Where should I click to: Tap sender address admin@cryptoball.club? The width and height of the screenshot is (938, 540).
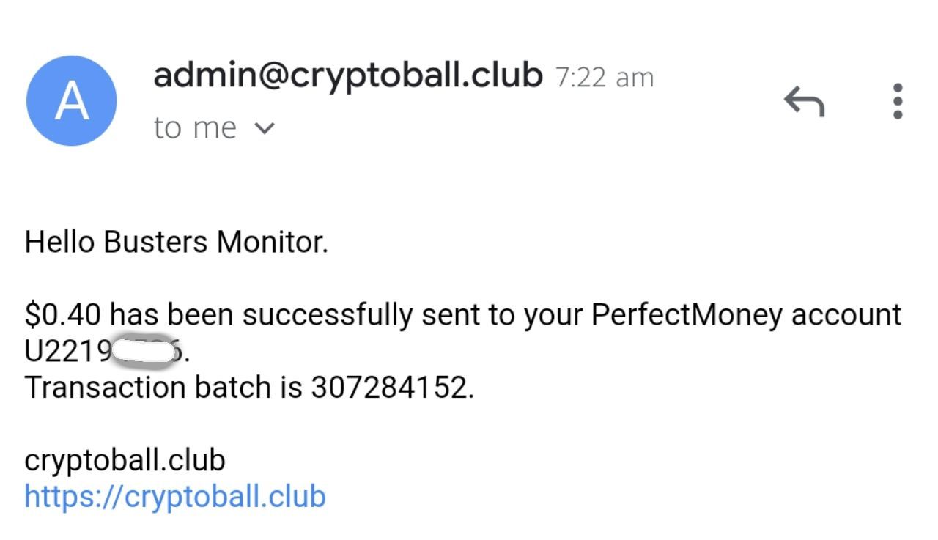click(347, 75)
